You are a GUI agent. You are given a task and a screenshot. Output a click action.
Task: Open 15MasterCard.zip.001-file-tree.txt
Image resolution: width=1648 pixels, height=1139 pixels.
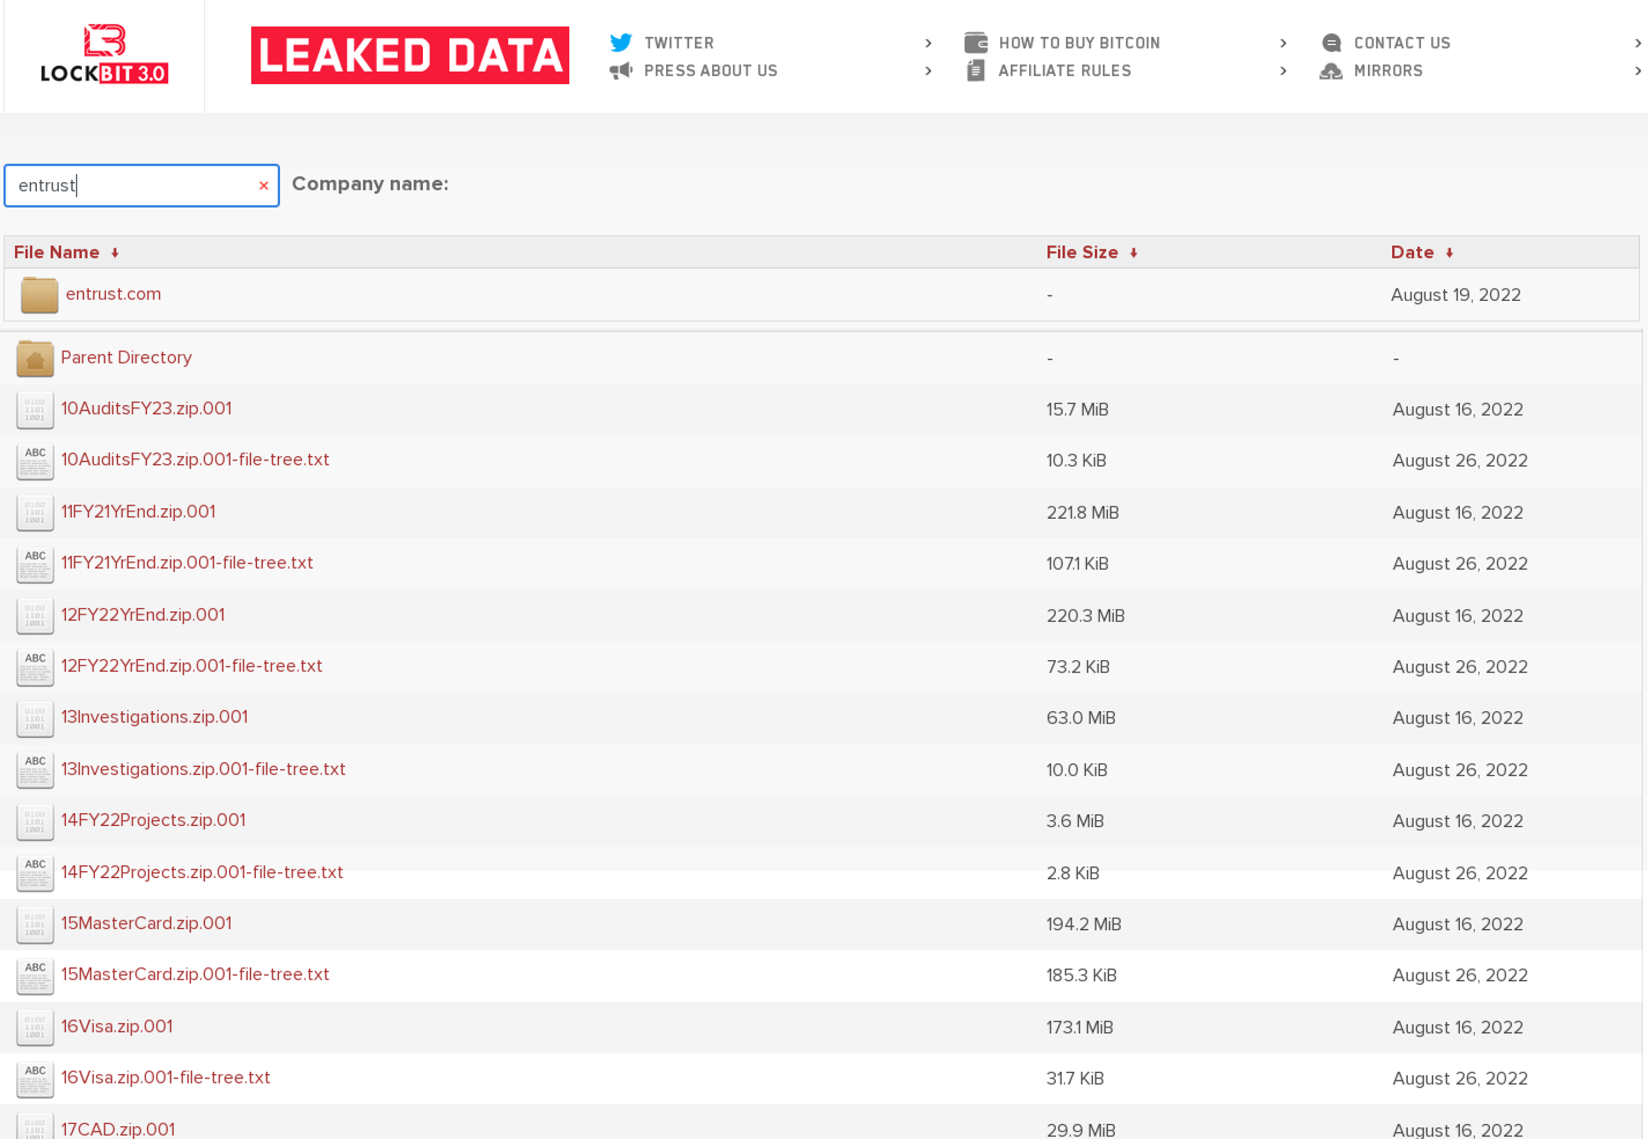tap(195, 975)
